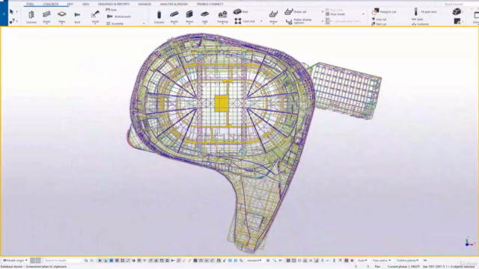The image size is (479, 269).
Task: Open the blue File menu button
Action: [4, 13]
